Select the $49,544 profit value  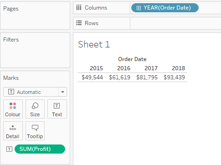pyautogui.click(x=93, y=77)
